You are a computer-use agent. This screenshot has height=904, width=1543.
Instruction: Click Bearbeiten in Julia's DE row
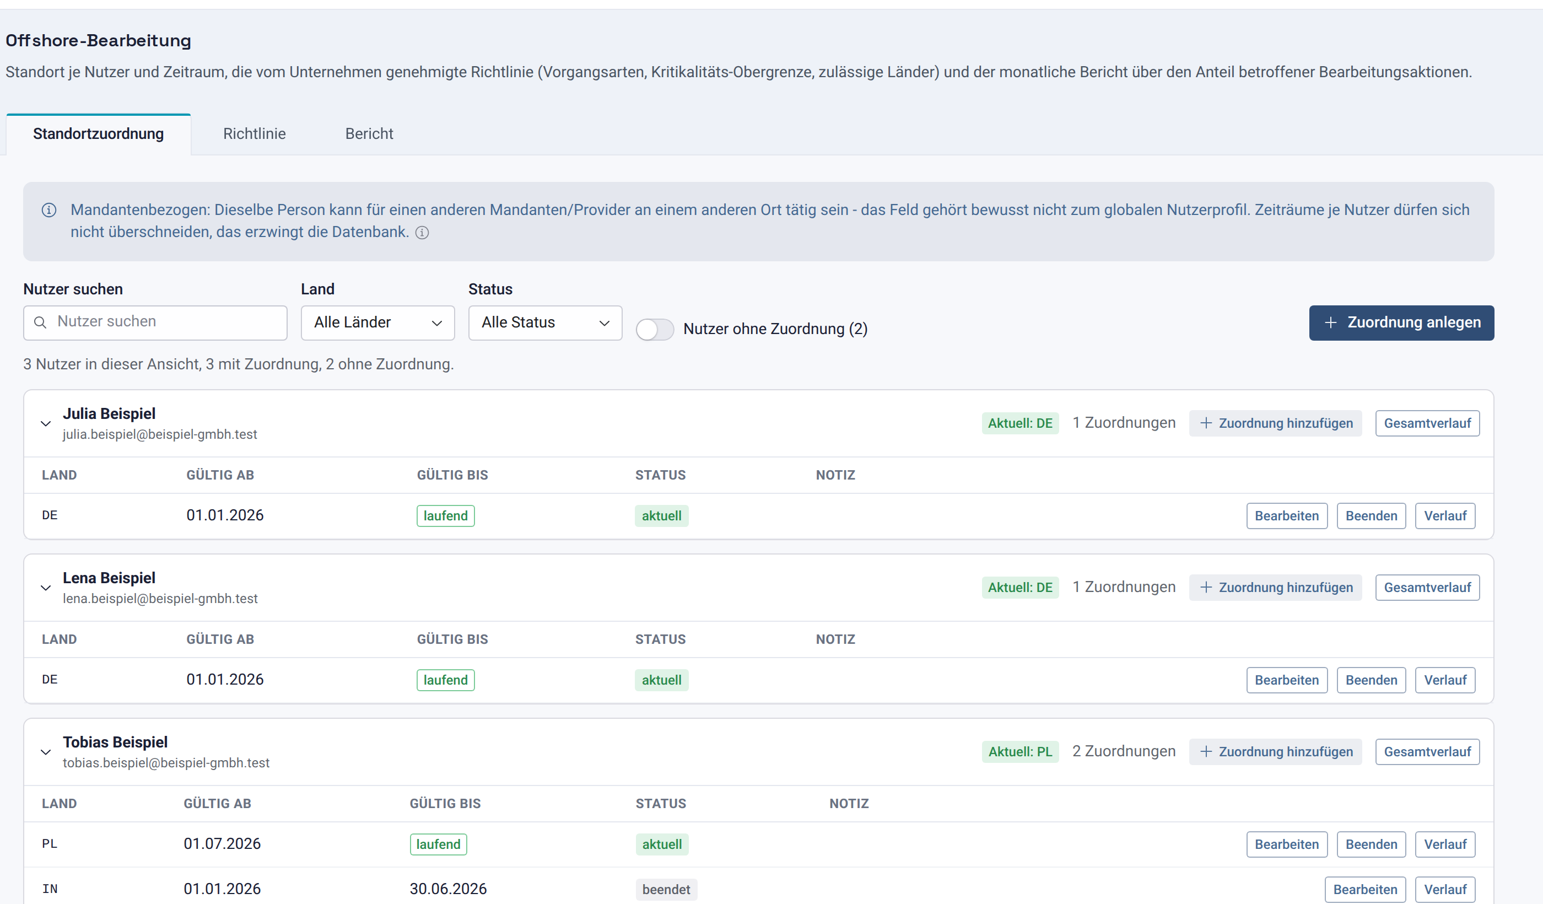1287,516
